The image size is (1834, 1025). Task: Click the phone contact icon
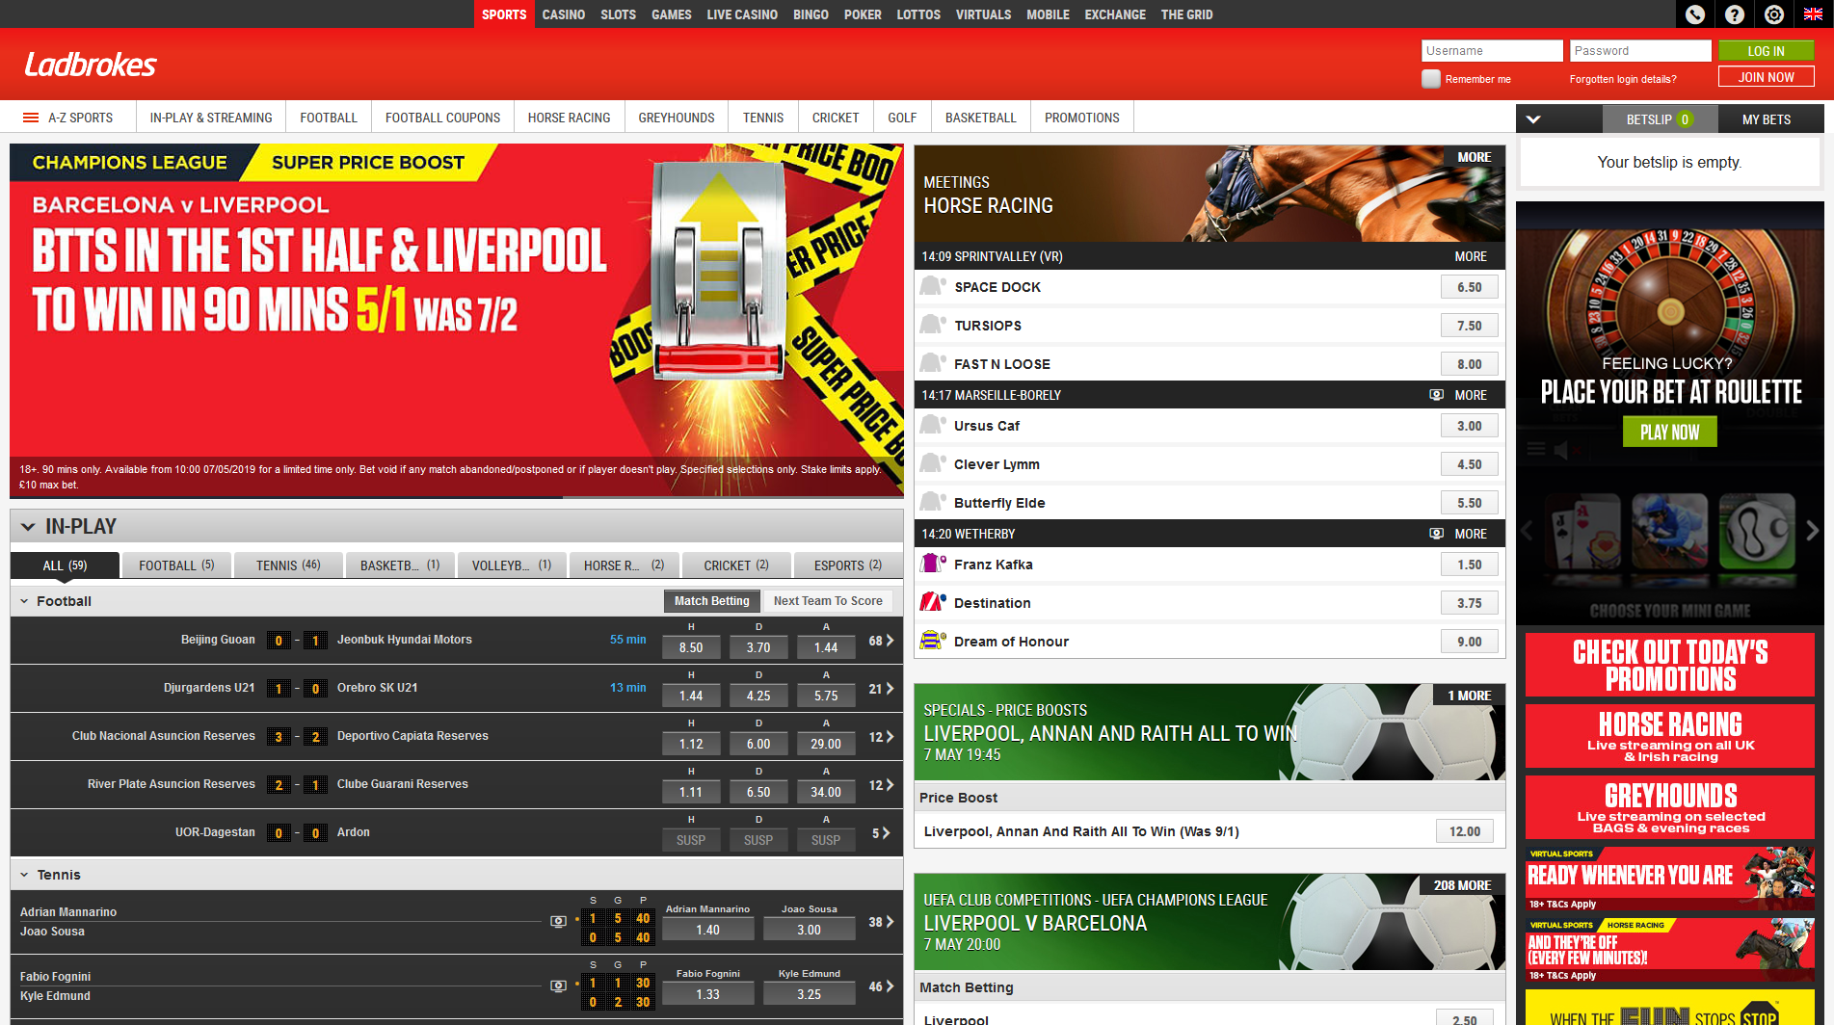[1695, 14]
